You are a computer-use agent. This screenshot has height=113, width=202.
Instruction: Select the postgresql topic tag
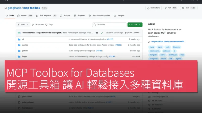(x=154, y=59)
